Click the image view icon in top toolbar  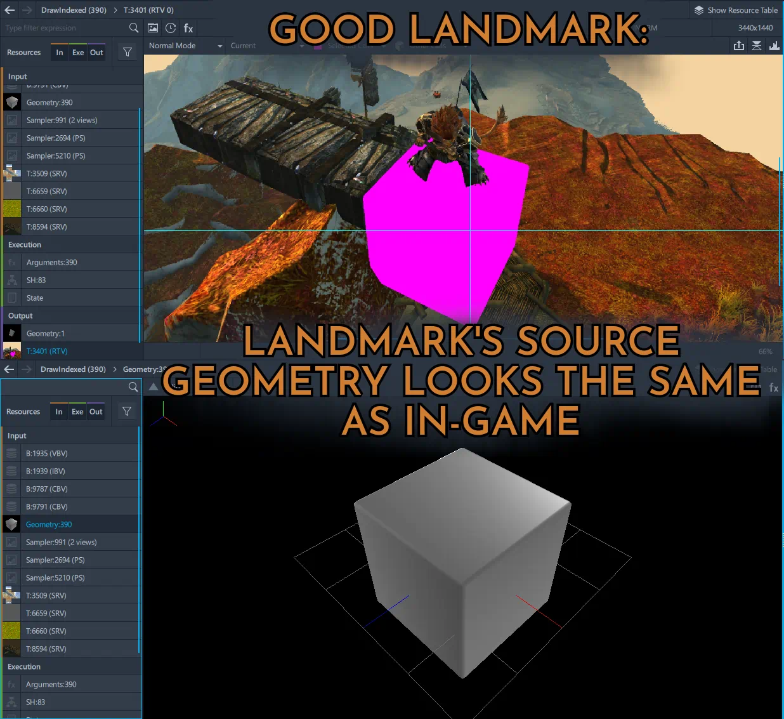point(153,28)
